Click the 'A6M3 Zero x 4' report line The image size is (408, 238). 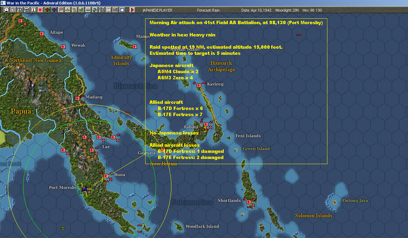(175, 78)
